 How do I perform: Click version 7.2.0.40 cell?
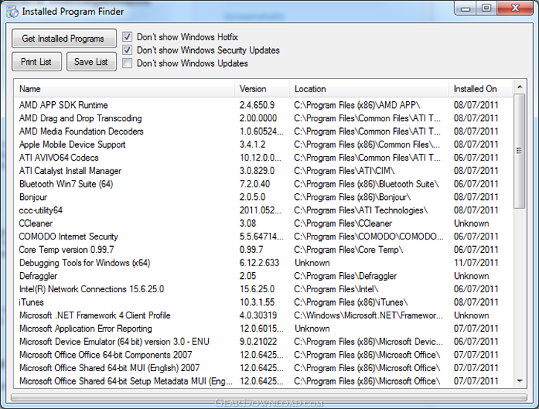pos(254,184)
